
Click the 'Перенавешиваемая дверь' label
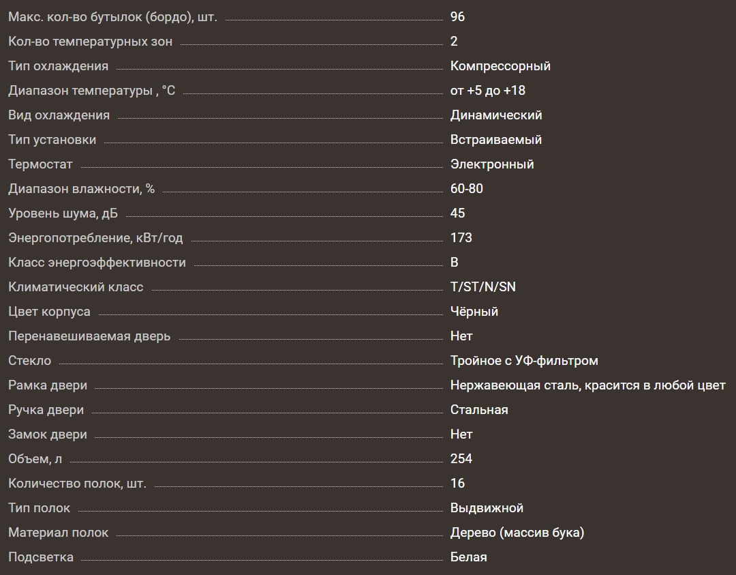(x=89, y=336)
